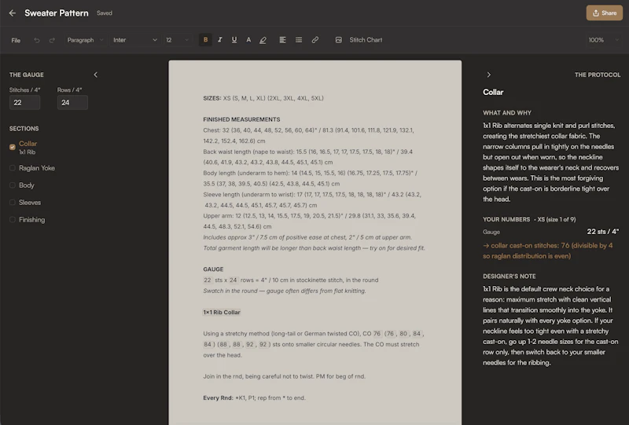Insert a link with the chain icon

(x=315, y=40)
